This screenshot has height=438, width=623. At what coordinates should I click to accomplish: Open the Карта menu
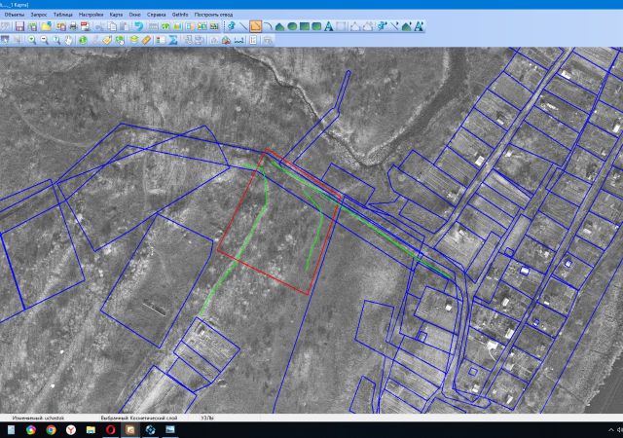pos(116,15)
